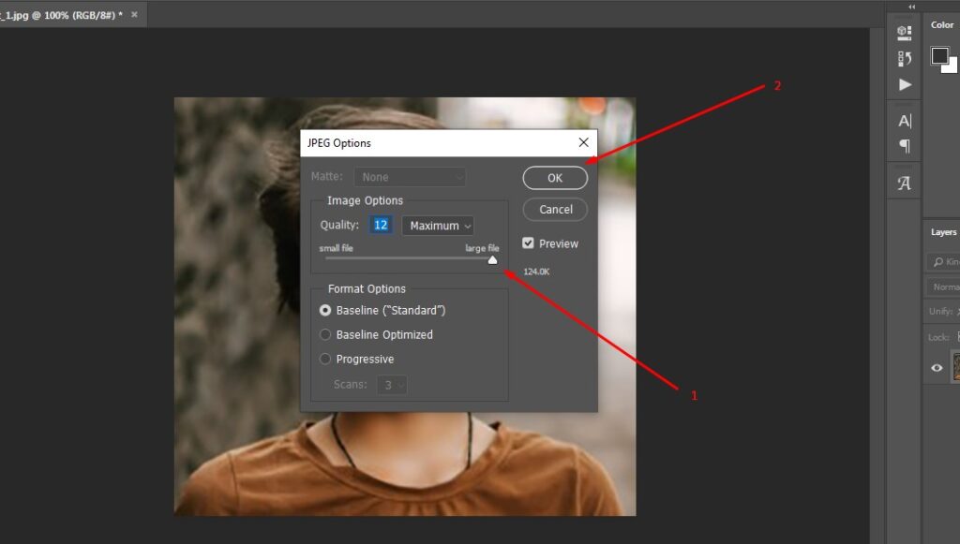
Task: Open the Actions panel play icon
Action: (x=904, y=84)
